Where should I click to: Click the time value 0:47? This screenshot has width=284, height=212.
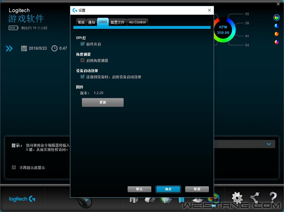63,48
